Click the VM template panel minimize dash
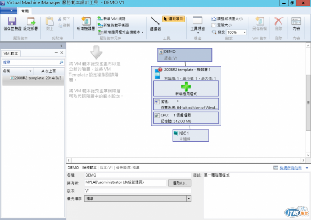 pyautogui.click(x=56, y=52)
